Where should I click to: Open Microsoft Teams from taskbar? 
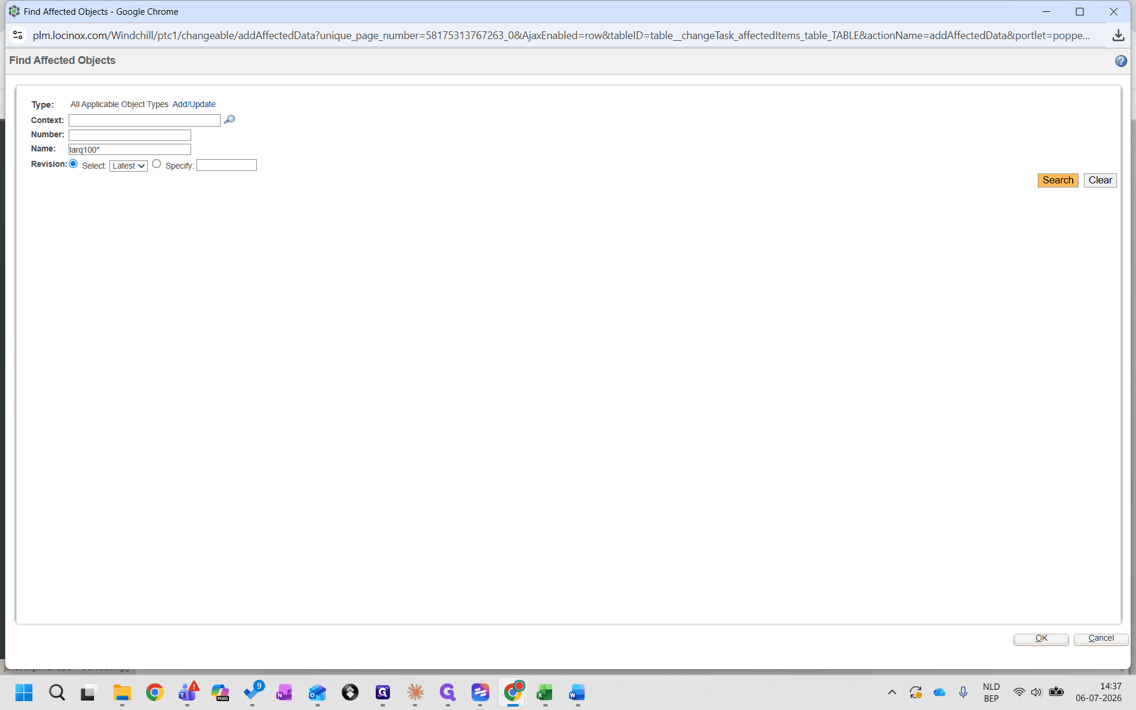[x=188, y=692]
